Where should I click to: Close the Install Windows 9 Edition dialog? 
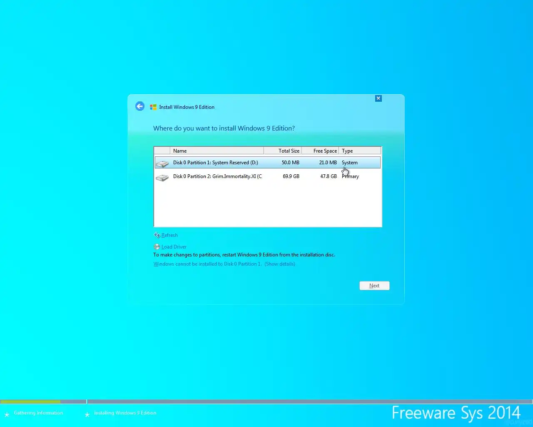(x=378, y=98)
